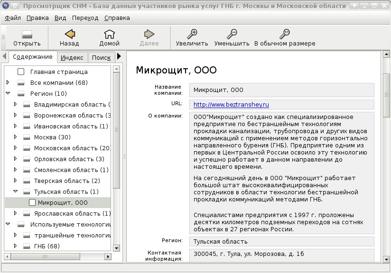
Task: Expand the Ярославская область (1) branch
Action: pyautogui.click(x=15, y=213)
